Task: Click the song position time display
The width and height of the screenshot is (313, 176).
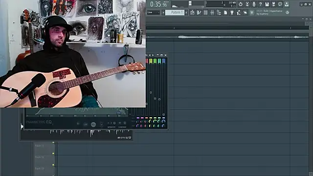Action: [x=158, y=4]
